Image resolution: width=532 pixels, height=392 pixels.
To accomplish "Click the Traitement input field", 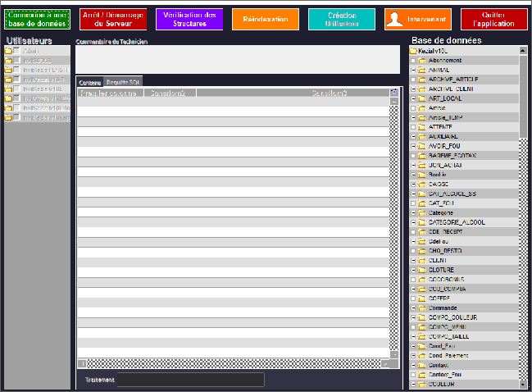I will 190,380.
